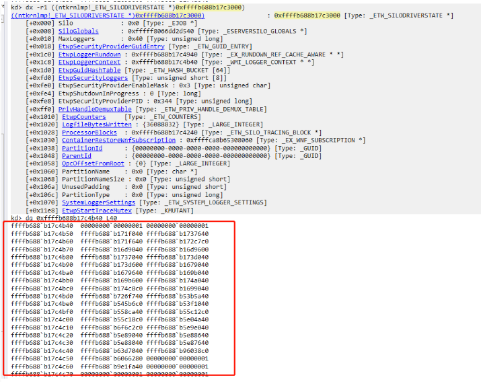Click memory value ffffb688`b172c7c0

(x=178, y=241)
